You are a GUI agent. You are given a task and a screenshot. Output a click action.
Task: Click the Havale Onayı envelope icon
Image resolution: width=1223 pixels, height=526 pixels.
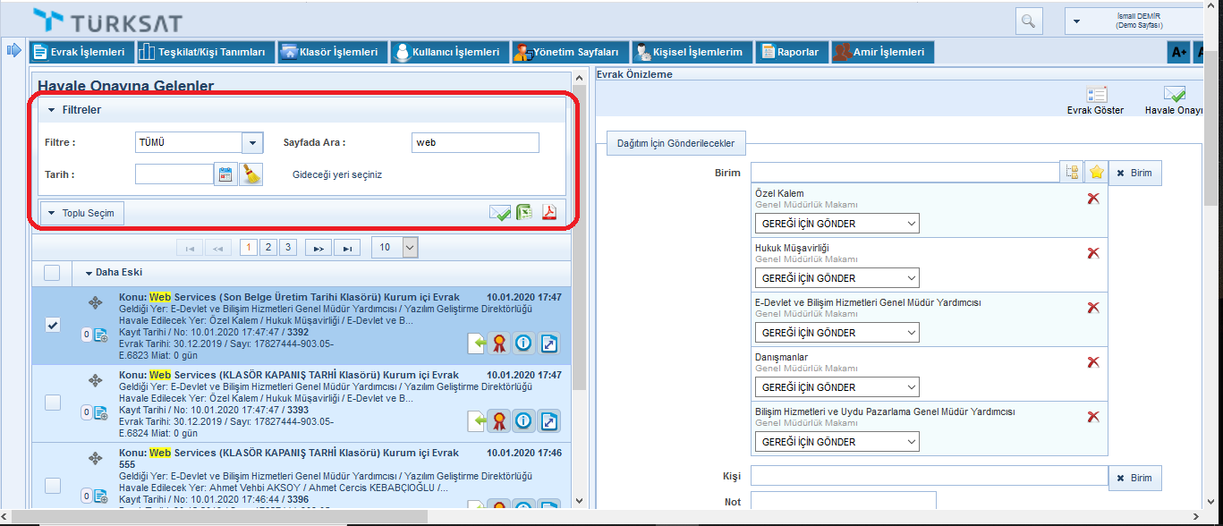tap(1174, 95)
